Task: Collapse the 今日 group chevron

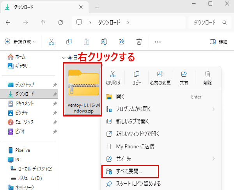Action: [x=64, y=58]
